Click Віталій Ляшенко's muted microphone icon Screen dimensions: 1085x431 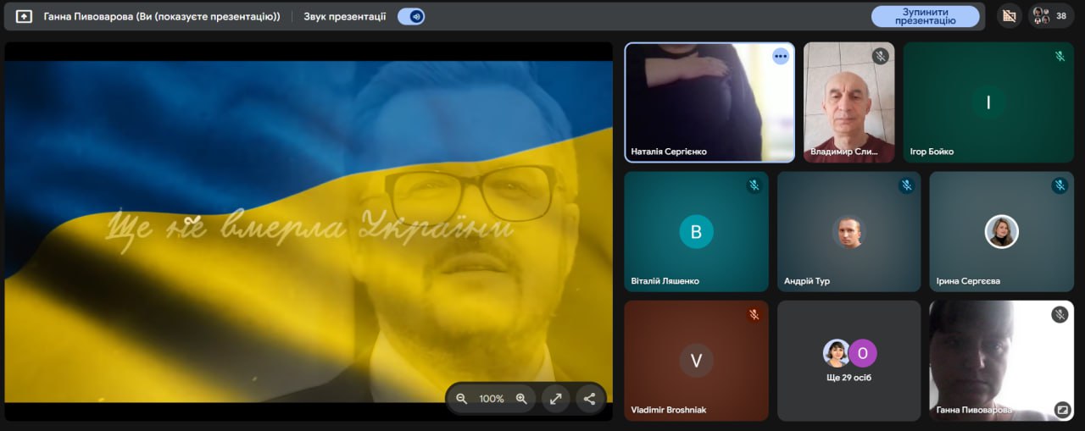pos(754,185)
